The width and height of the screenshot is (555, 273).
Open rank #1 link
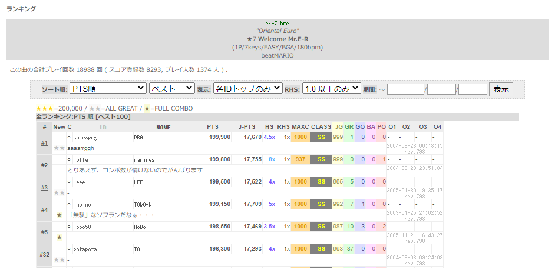[x=44, y=143]
